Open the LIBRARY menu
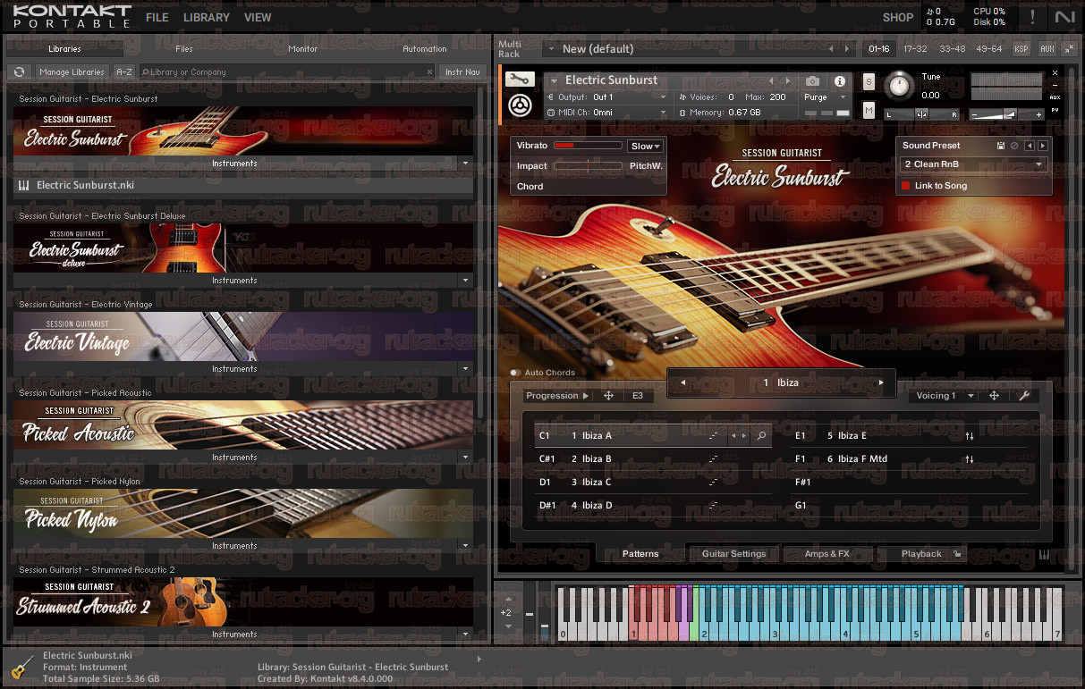 click(x=207, y=17)
